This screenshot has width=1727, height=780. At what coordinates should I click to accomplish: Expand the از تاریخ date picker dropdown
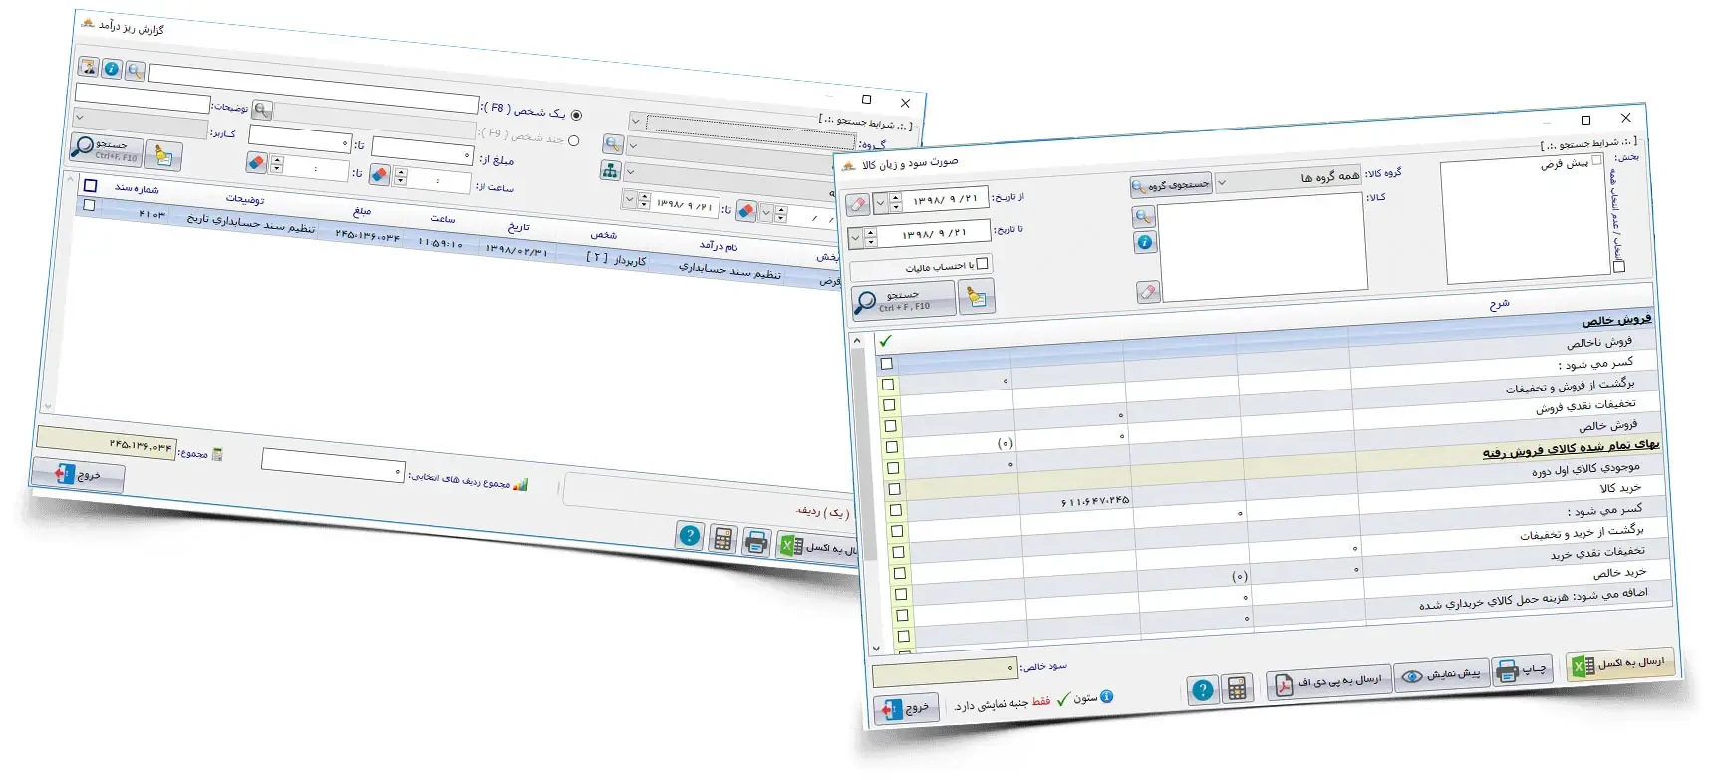click(x=880, y=203)
